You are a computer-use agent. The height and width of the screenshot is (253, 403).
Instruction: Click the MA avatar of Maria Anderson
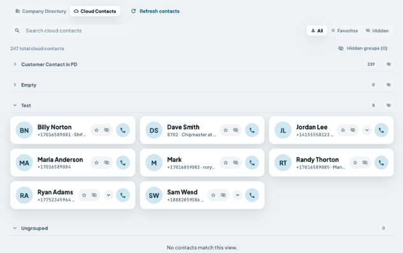click(24, 163)
